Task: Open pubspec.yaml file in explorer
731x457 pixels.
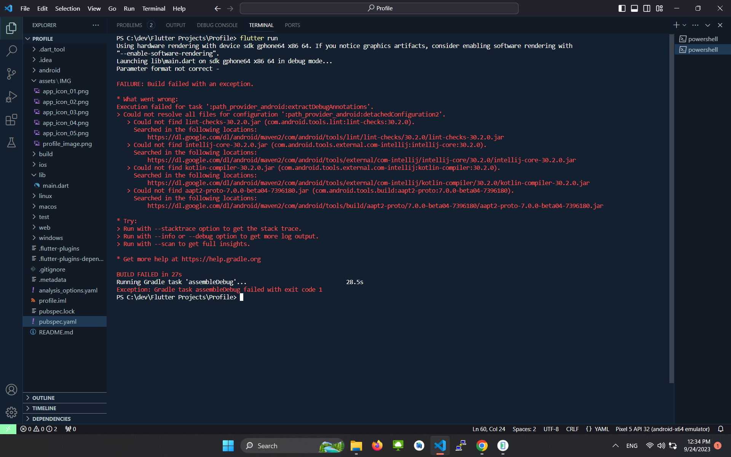Action: pos(65,321)
